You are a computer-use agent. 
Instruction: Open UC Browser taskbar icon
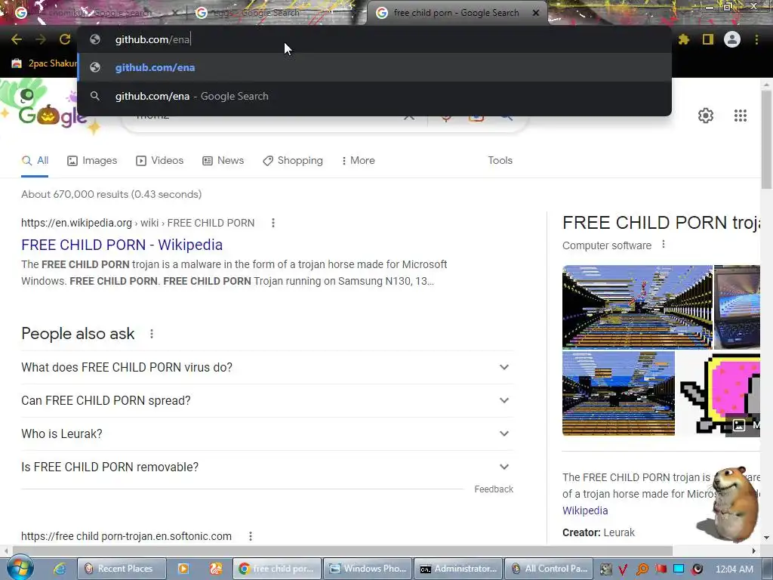215,569
